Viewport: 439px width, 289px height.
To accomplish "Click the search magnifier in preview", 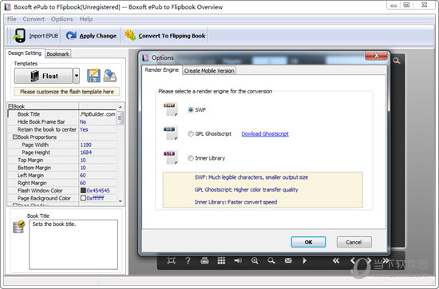I will pos(396,61).
